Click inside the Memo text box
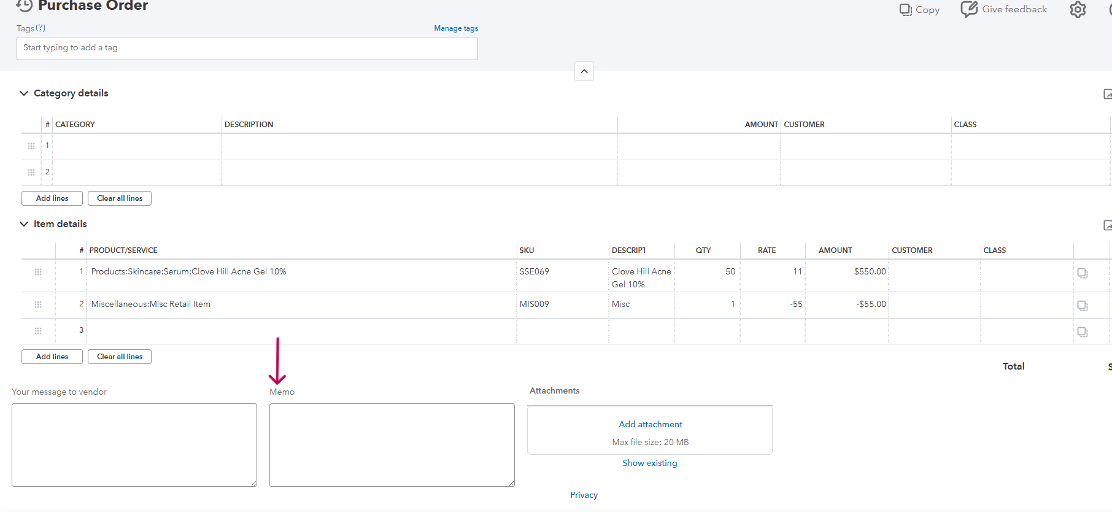The width and height of the screenshot is (1112, 512). [x=392, y=444]
